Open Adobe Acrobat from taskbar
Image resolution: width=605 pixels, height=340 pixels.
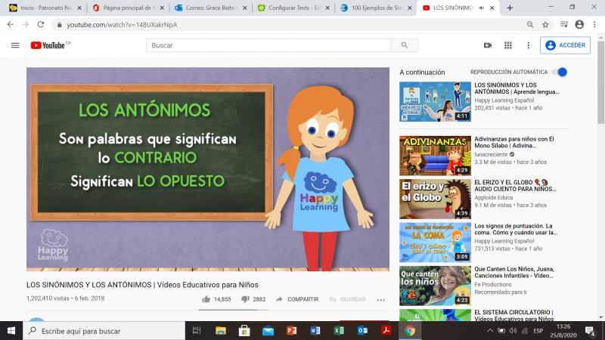(x=386, y=331)
